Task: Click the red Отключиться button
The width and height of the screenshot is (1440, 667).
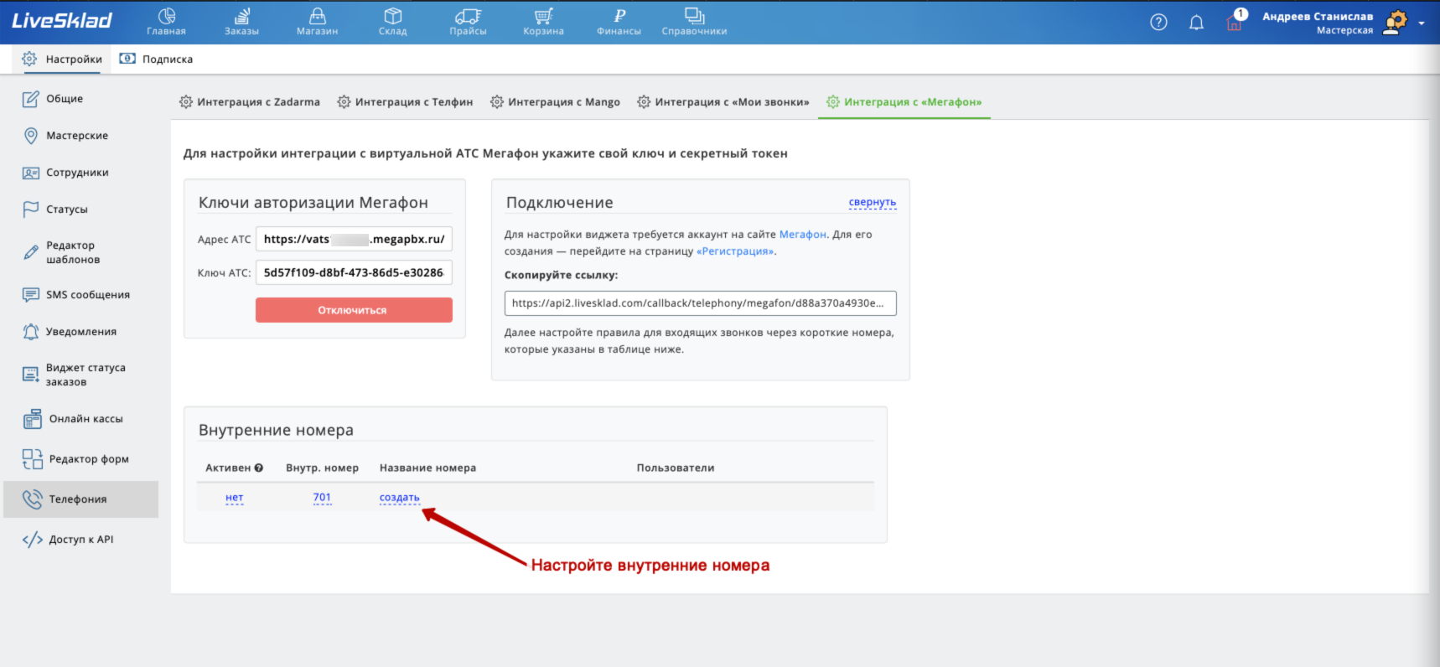Action: 354,310
